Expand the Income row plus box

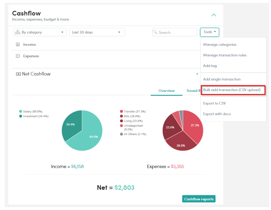pyautogui.click(x=18, y=44)
